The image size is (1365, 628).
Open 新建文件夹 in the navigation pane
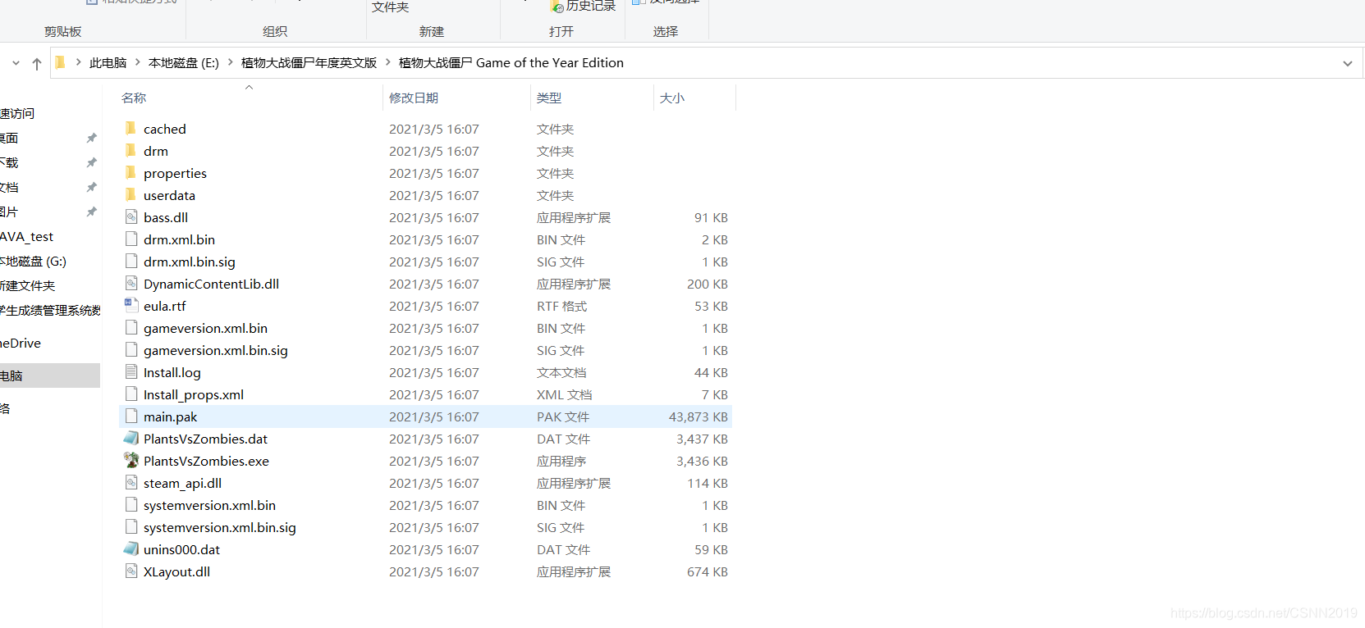(x=28, y=285)
